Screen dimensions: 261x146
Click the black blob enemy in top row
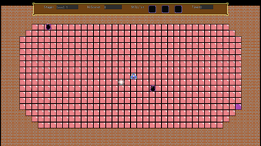48,27
